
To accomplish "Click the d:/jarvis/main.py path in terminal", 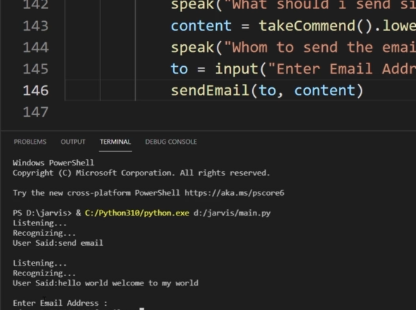I will [232, 213].
